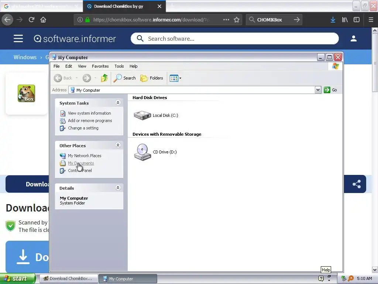Collapse the System Tasks panel
Screen dimensions: 378x284
coord(118,103)
